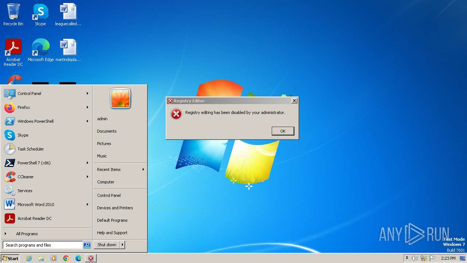Expand PowerShell 7 (x86) submenu arrow
The image size is (467, 263).
point(88,163)
